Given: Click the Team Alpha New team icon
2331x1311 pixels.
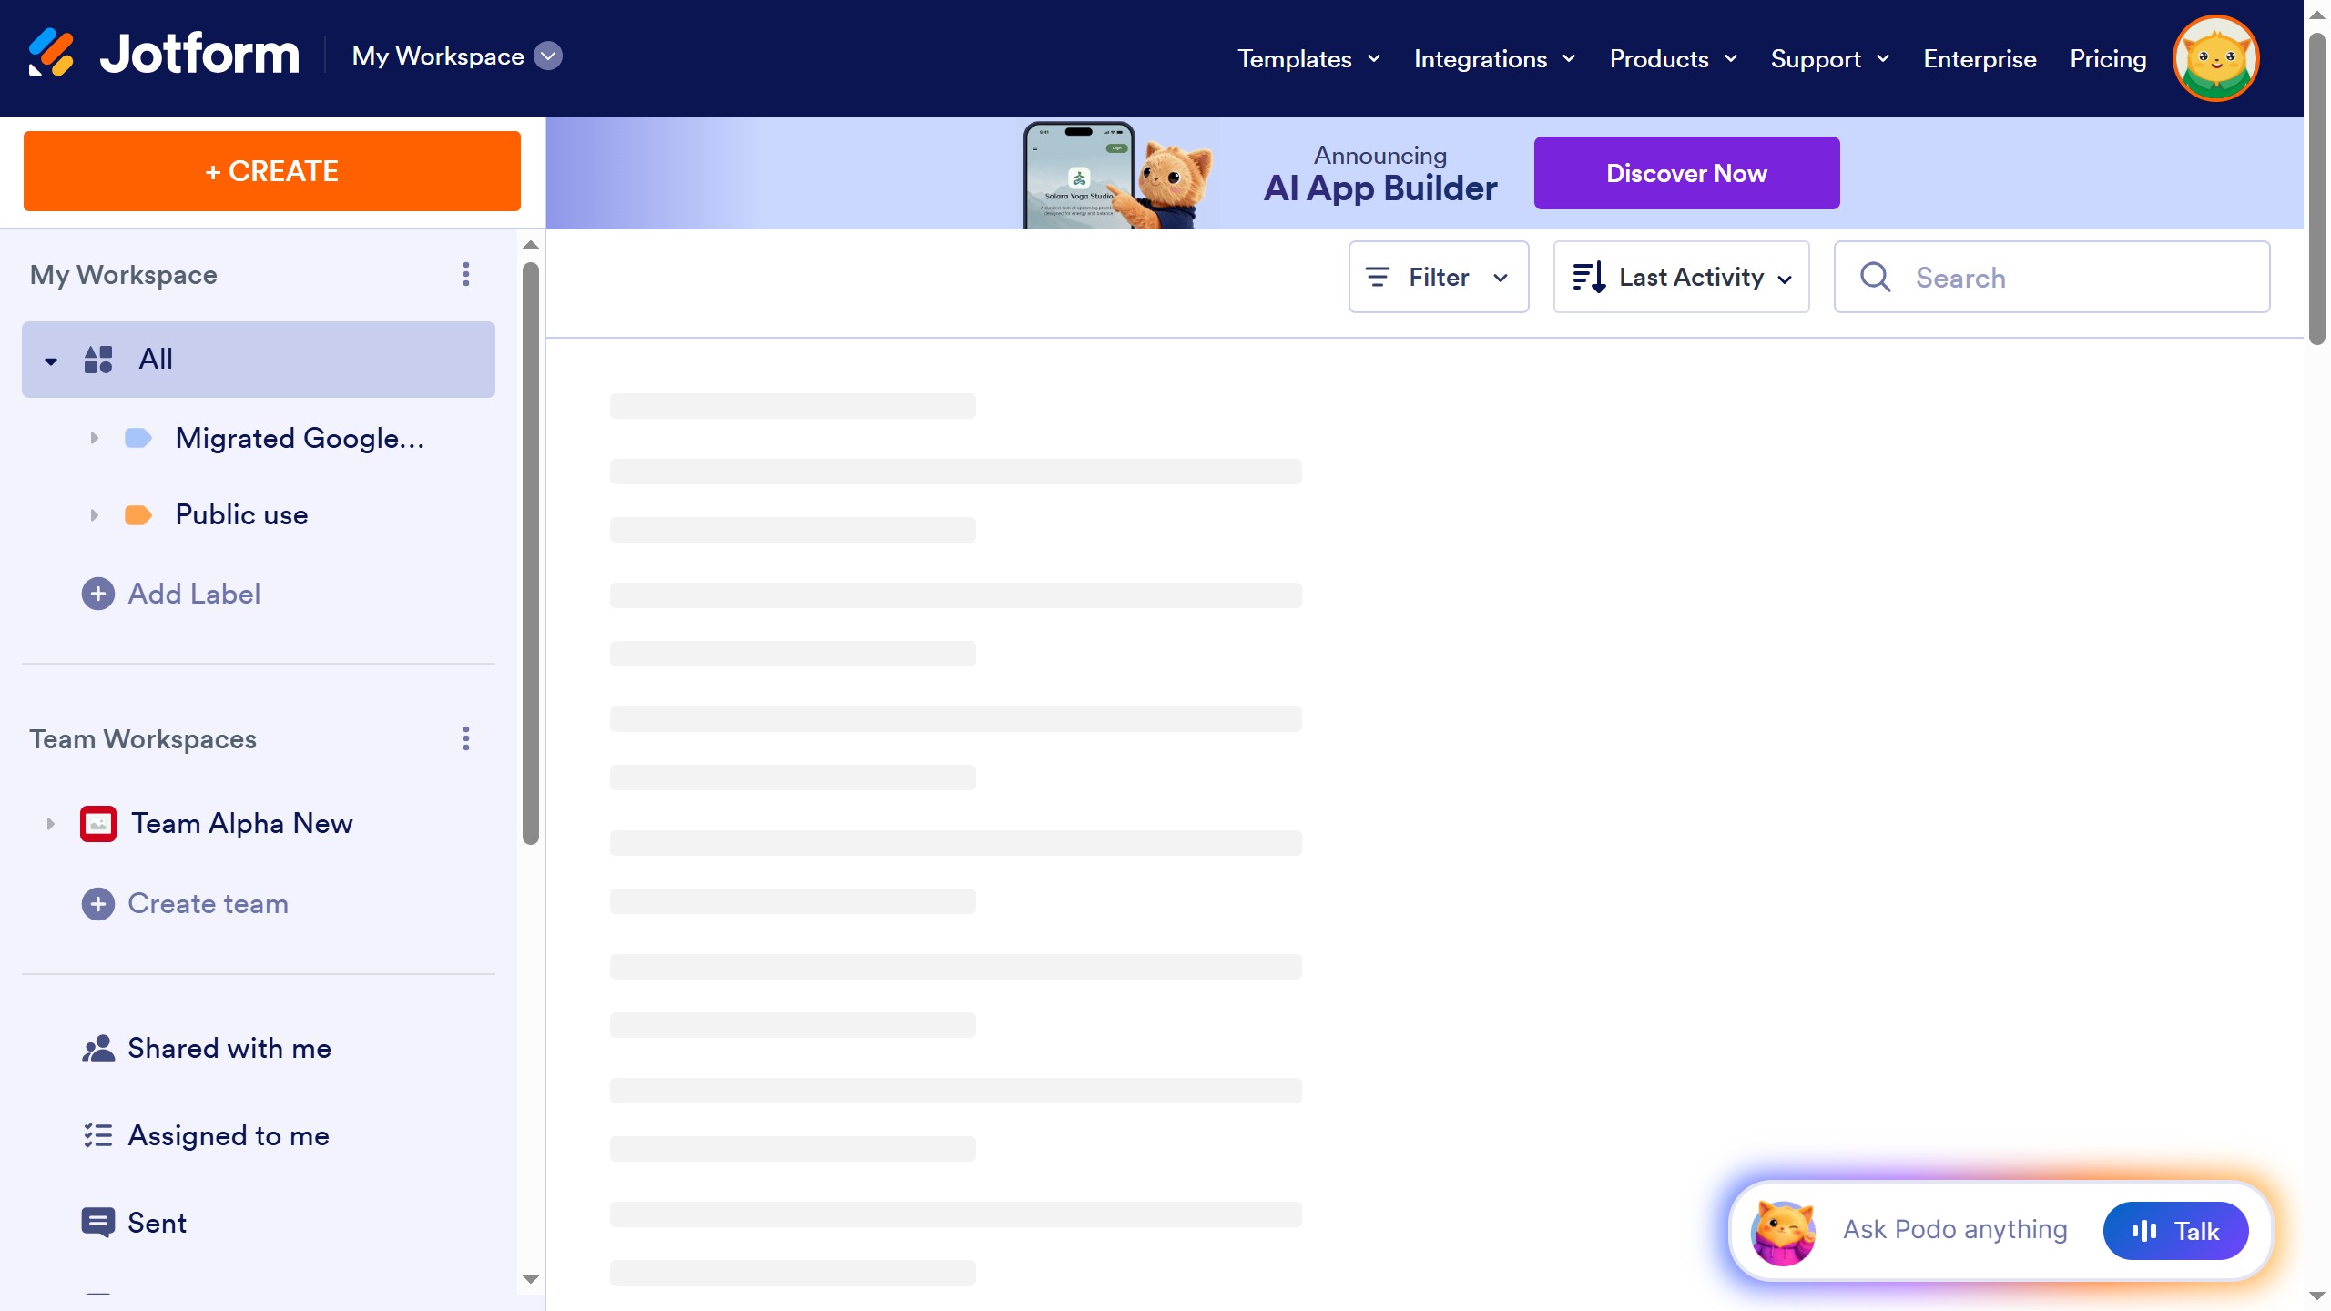Looking at the screenshot, I should 98,824.
